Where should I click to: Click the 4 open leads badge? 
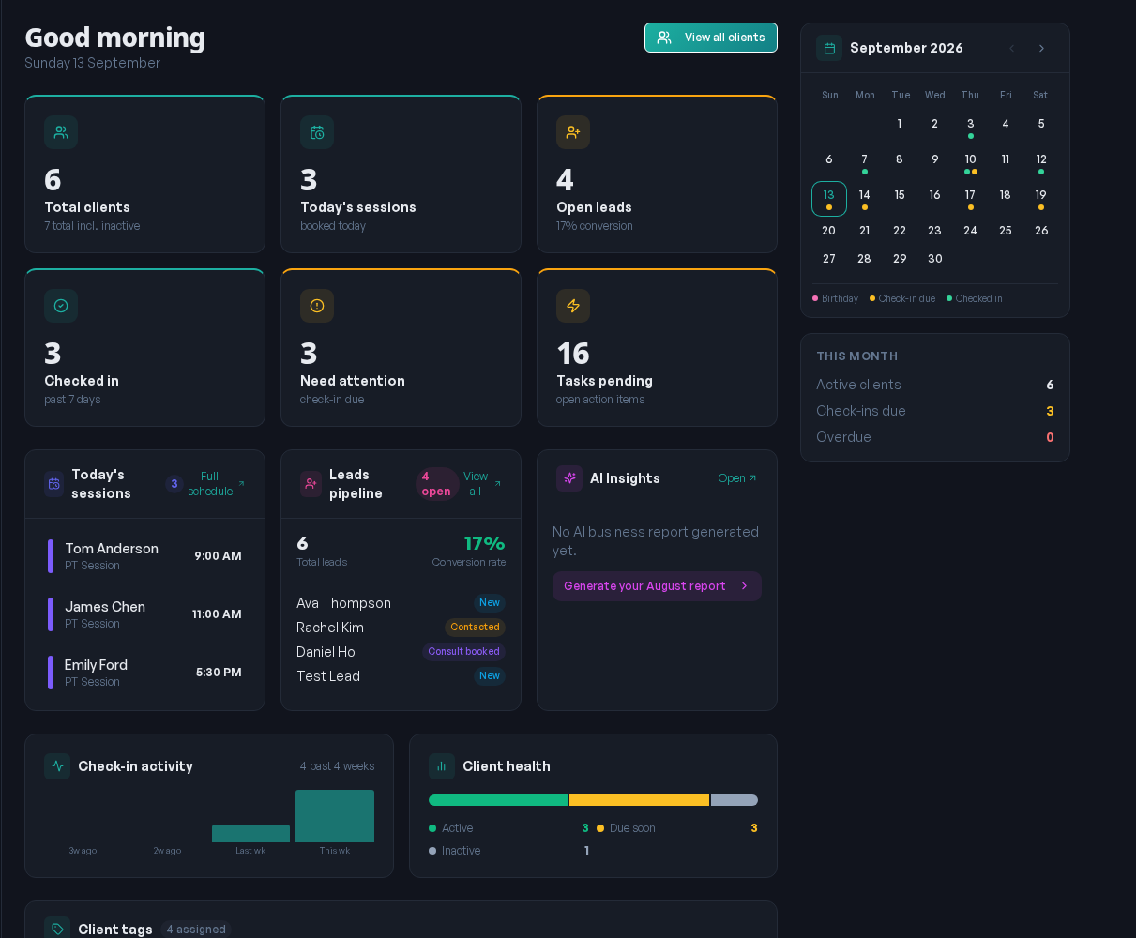tap(437, 484)
